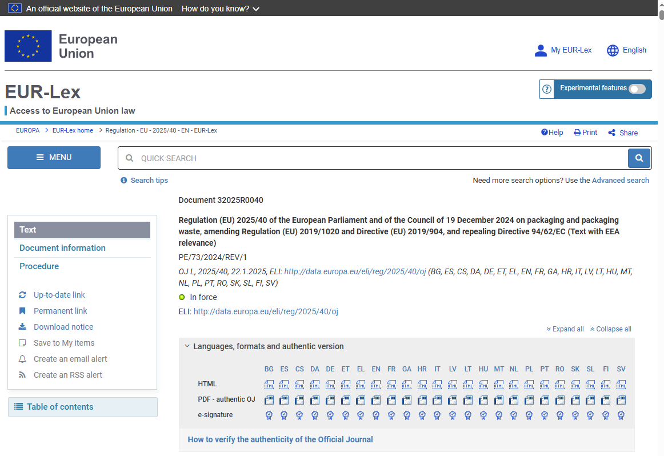Expand the 'How do you know?' dropdown

pos(220,9)
